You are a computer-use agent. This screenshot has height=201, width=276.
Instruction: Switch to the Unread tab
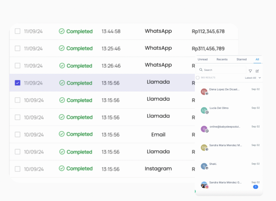click(202, 59)
